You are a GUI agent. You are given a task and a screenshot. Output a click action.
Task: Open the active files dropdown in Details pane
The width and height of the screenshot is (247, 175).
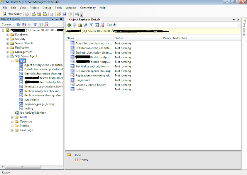[x=233, y=20]
